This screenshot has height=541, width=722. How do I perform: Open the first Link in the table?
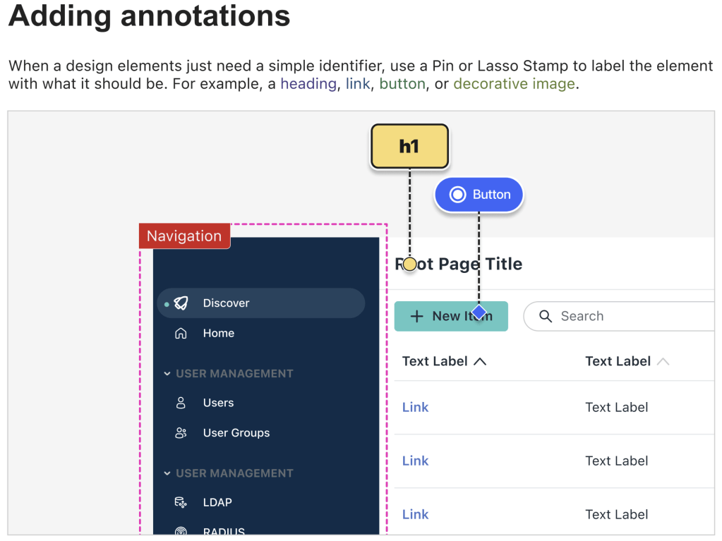415,408
